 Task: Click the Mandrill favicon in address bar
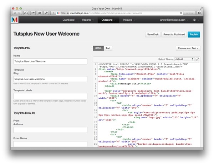pos(58,13)
